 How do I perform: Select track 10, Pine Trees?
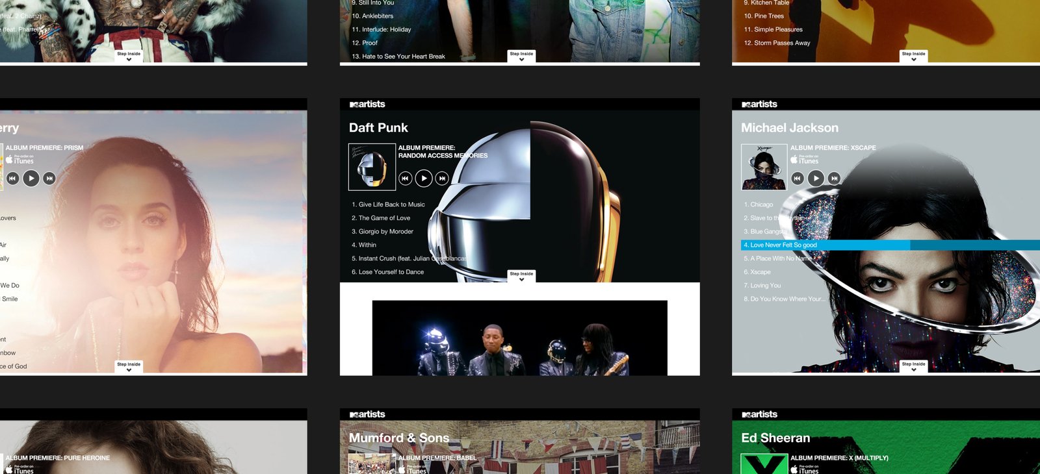pos(764,16)
